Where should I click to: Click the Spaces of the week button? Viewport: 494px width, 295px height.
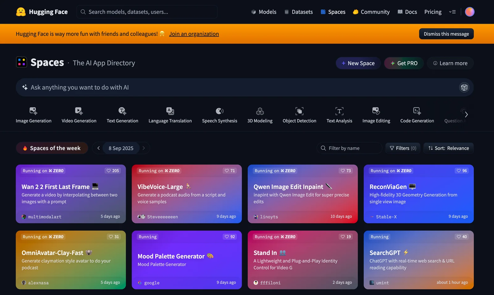pos(52,148)
